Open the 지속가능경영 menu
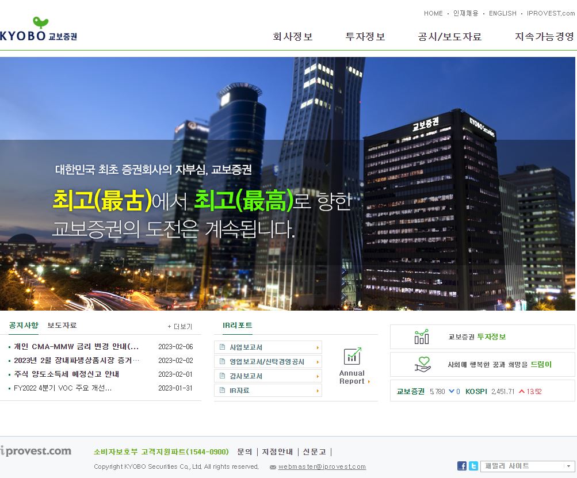 click(544, 36)
